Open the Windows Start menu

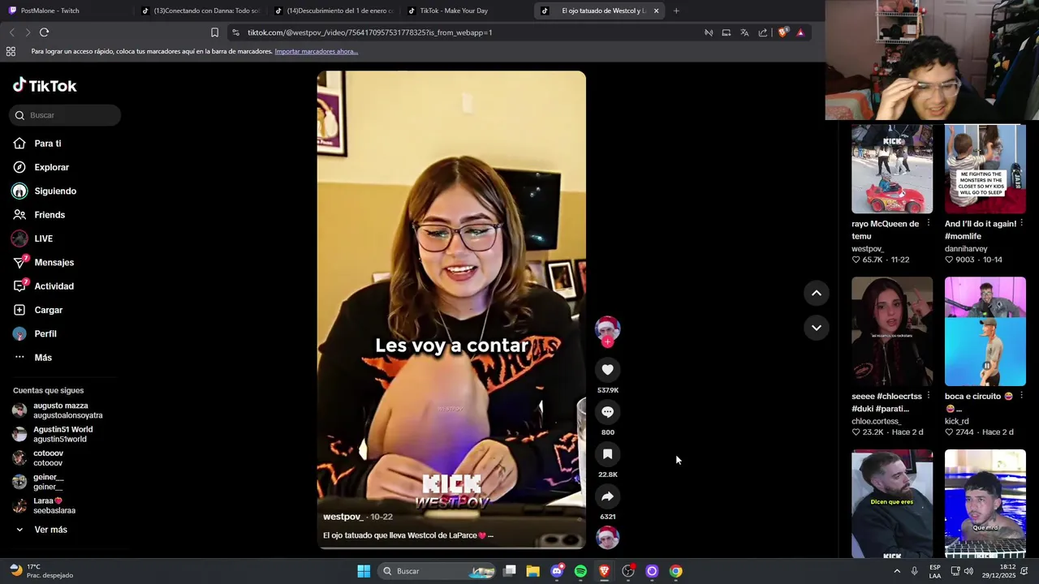pos(364,571)
